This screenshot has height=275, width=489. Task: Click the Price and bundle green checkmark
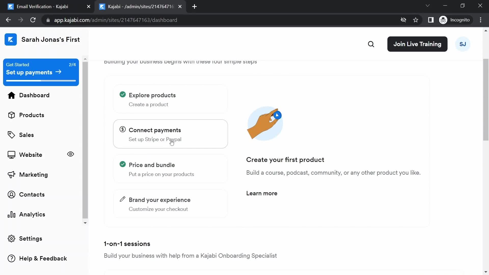coord(123,164)
